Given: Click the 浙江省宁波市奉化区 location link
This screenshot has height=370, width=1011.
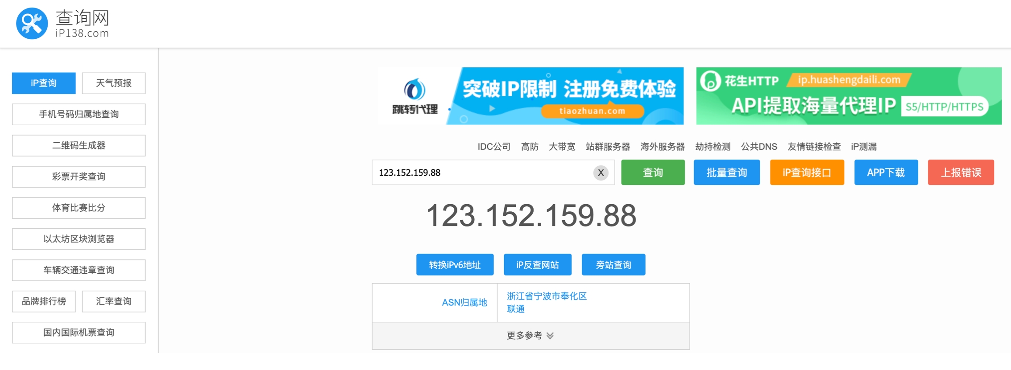Looking at the screenshot, I should (x=547, y=296).
